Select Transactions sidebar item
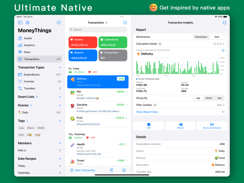The width and height of the screenshot is (244, 183). [39, 59]
